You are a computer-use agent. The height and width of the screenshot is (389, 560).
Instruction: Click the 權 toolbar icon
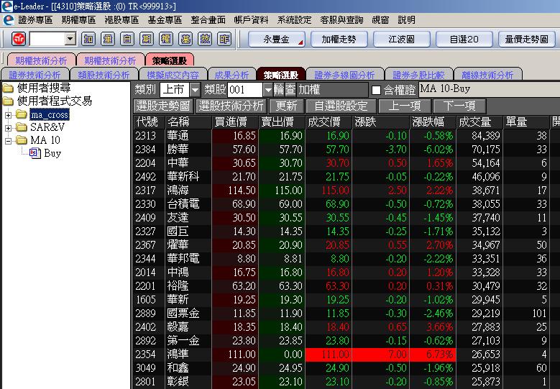pyautogui.click(x=165, y=39)
